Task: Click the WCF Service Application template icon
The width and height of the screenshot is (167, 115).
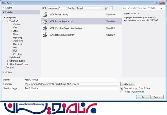Action: 45,21
